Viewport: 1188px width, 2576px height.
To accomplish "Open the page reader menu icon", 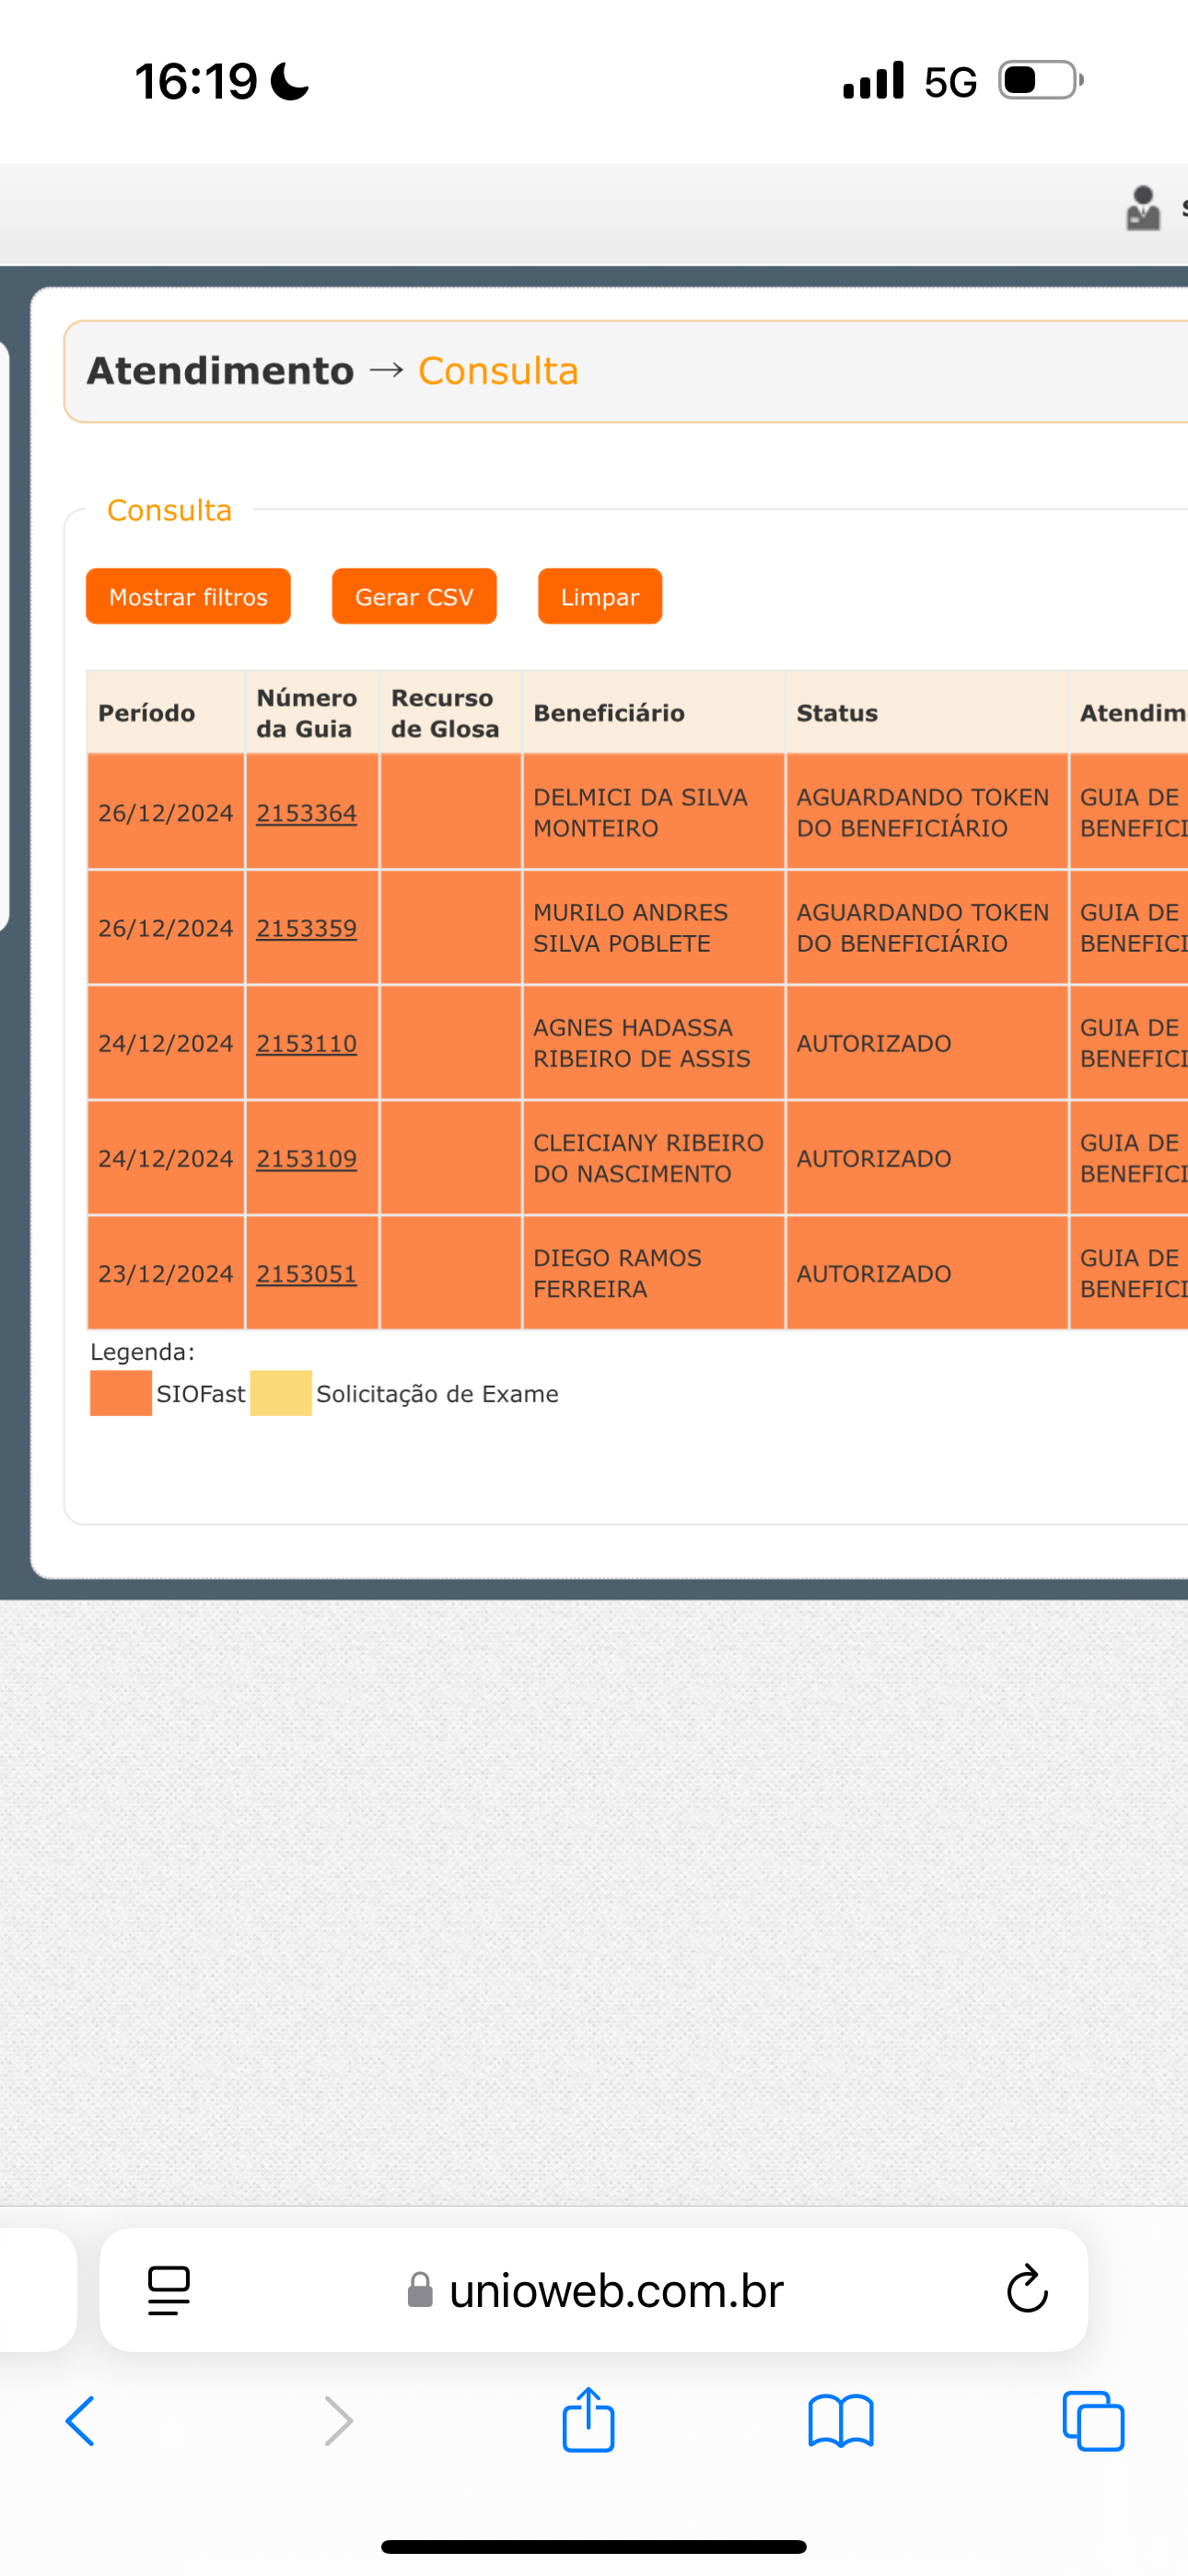I will (x=169, y=2290).
